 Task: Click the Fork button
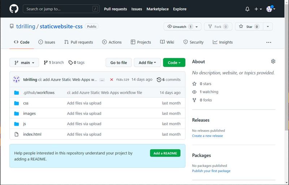pyautogui.click(x=218, y=26)
